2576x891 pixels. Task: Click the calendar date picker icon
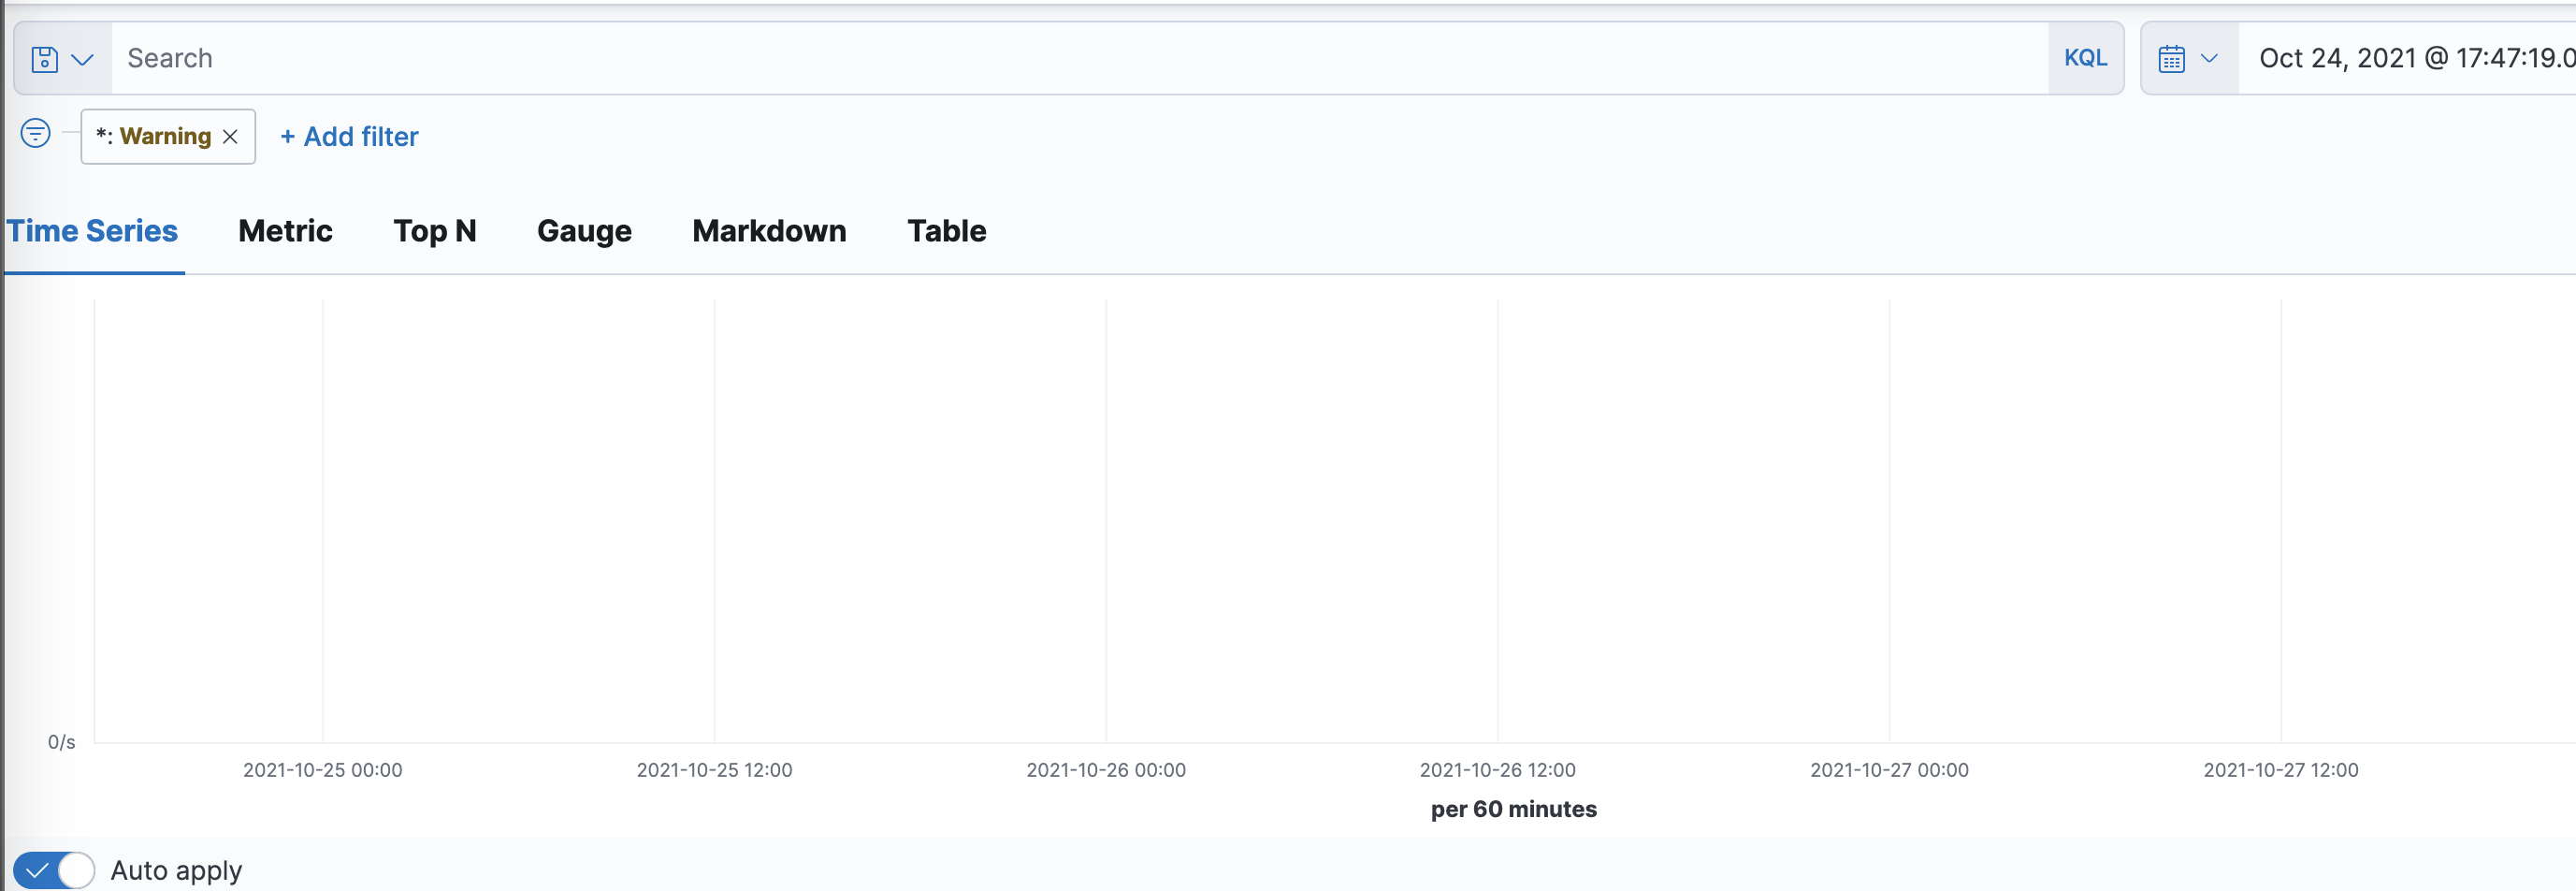pos(2171,58)
